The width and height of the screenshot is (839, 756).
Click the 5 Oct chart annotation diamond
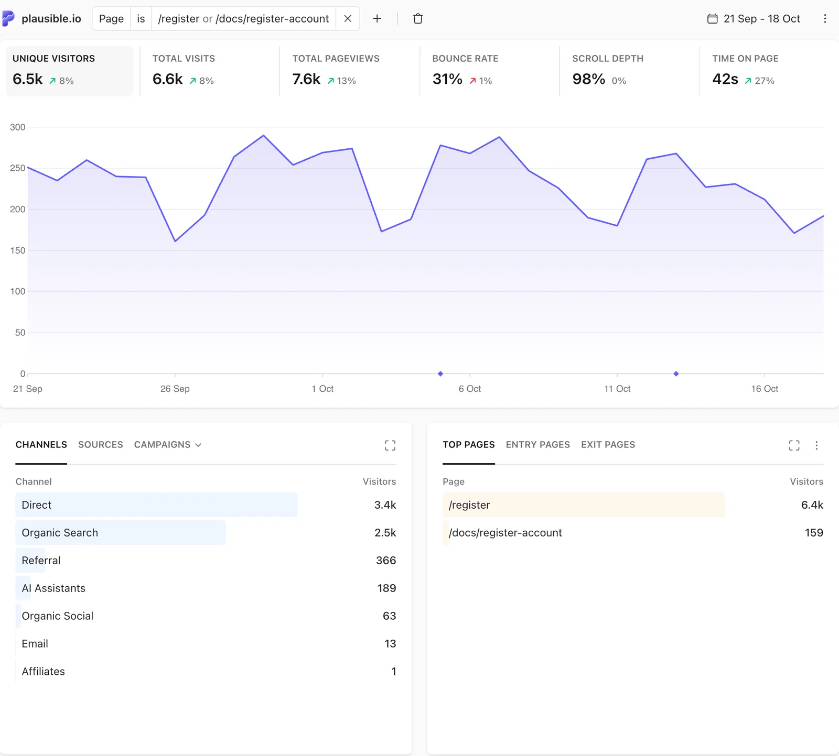click(x=440, y=374)
